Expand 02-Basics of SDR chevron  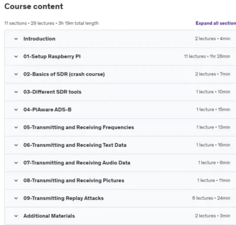click(16, 74)
